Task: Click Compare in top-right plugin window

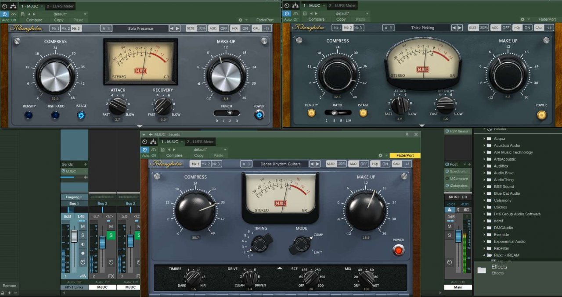Action: pyautogui.click(x=317, y=19)
